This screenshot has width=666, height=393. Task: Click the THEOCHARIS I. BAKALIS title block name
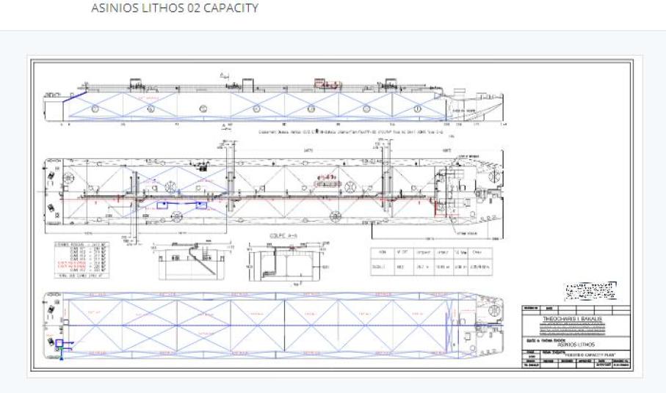coord(574,320)
